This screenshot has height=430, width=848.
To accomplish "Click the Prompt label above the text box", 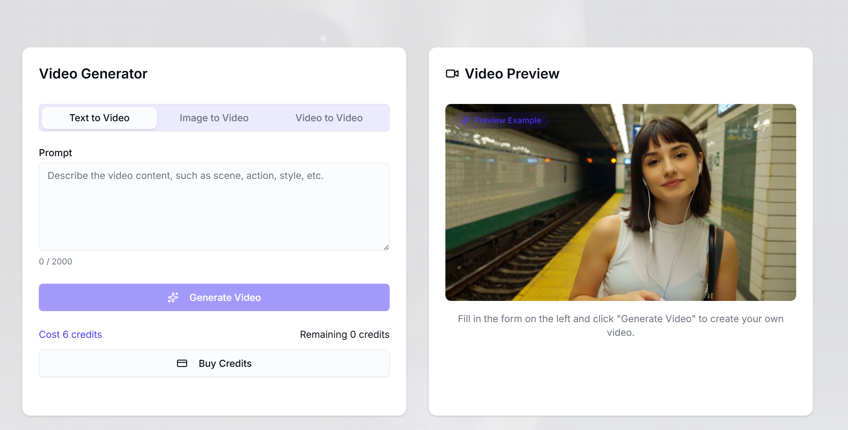I will point(55,153).
